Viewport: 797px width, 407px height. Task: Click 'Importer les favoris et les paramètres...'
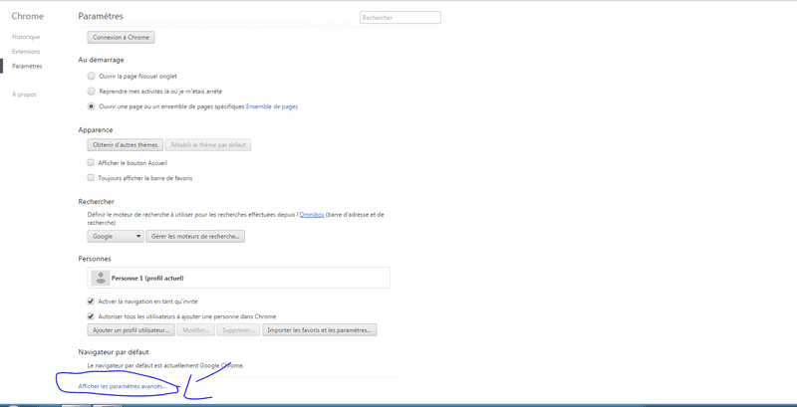[x=319, y=329]
